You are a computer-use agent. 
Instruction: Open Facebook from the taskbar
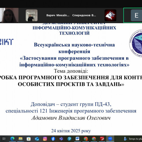53,139
